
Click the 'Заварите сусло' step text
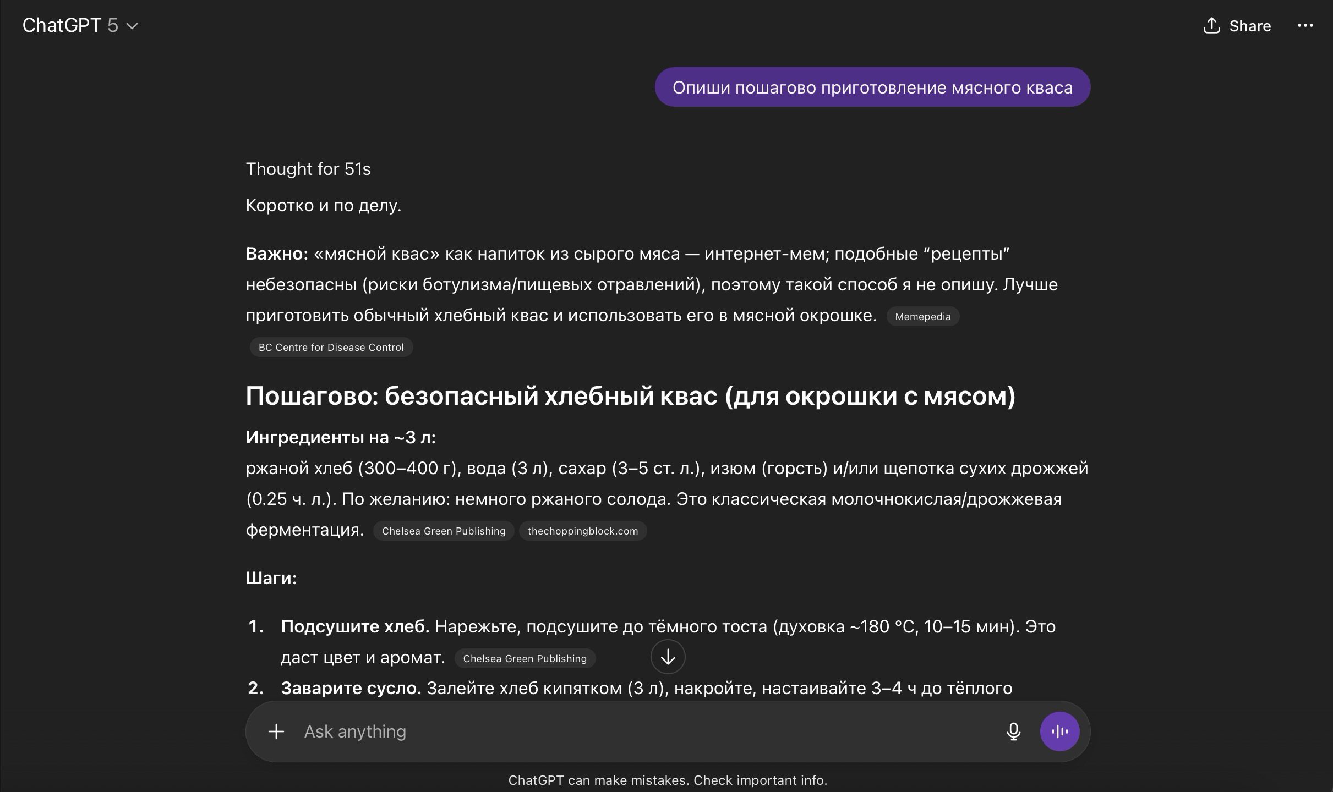point(351,688)
